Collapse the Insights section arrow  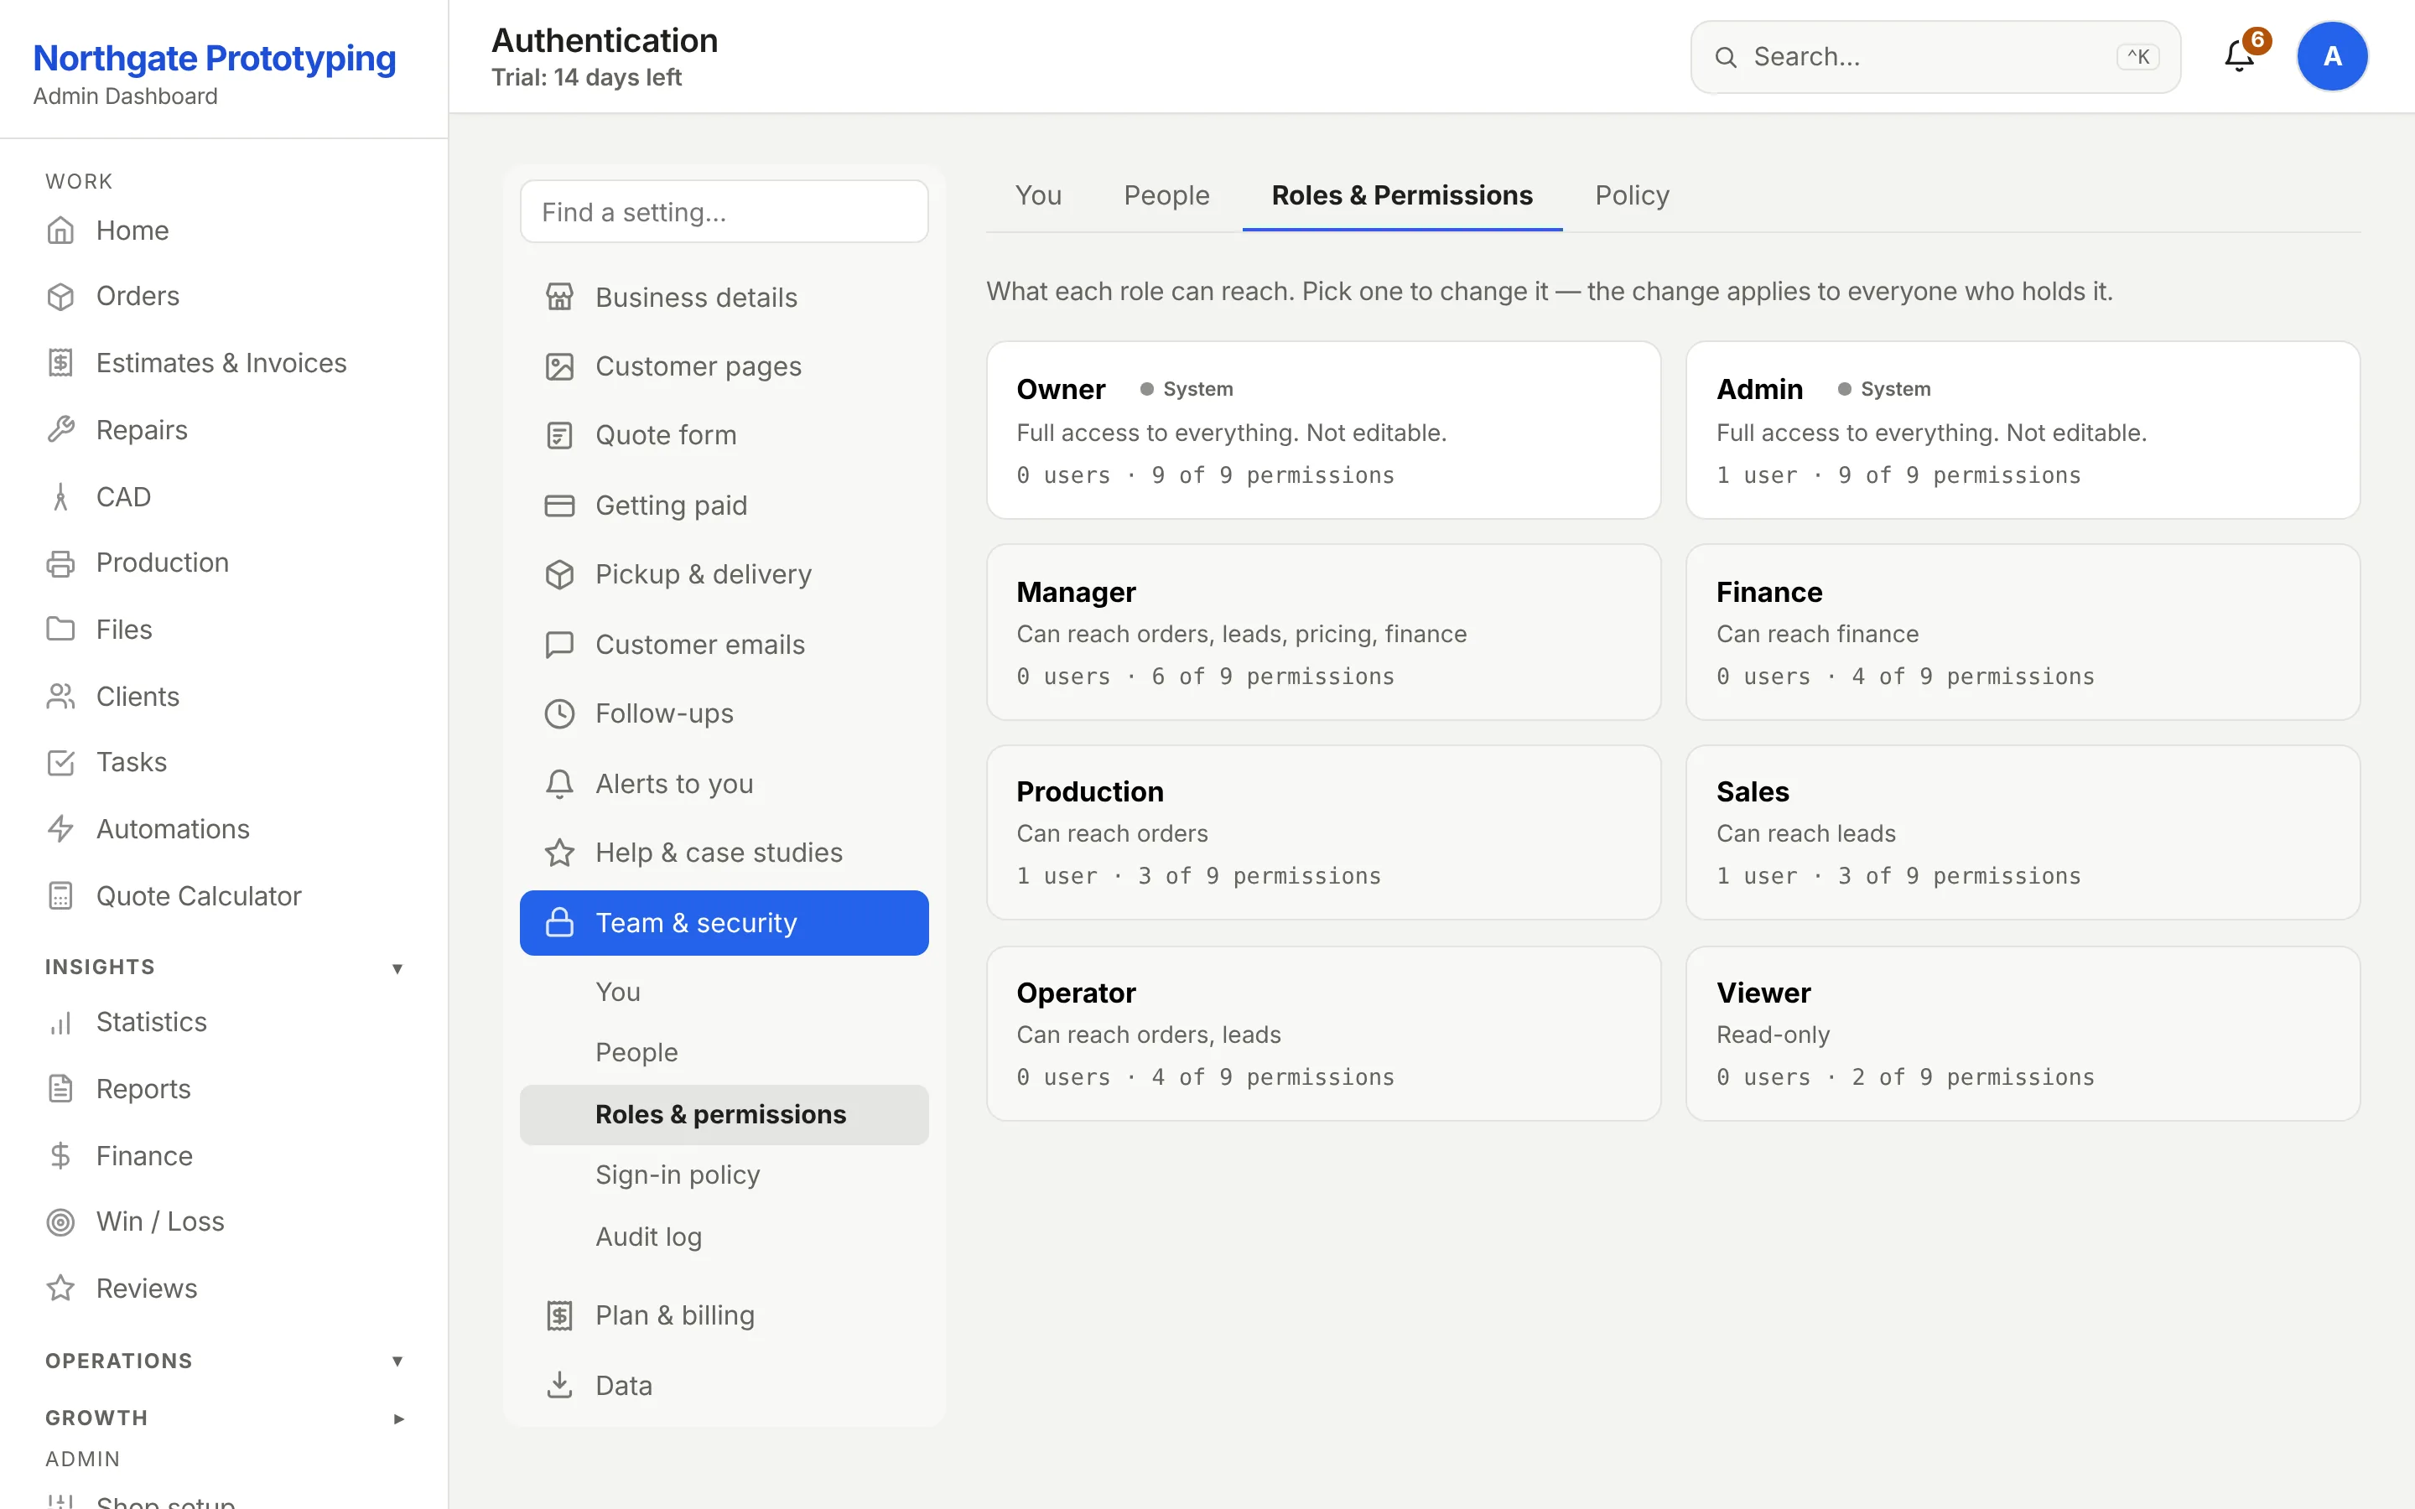[x=397, y=968]
